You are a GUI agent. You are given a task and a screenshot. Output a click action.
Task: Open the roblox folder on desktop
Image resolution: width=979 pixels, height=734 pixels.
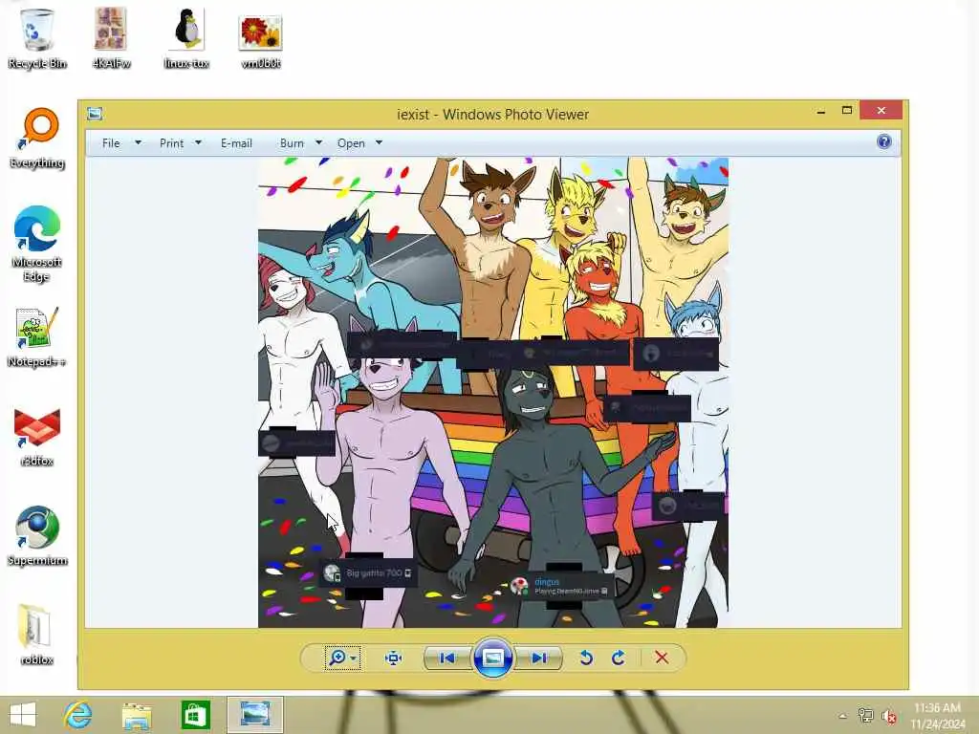pos(37,635)
